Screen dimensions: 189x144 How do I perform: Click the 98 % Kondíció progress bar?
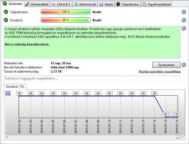pos(65,20)
